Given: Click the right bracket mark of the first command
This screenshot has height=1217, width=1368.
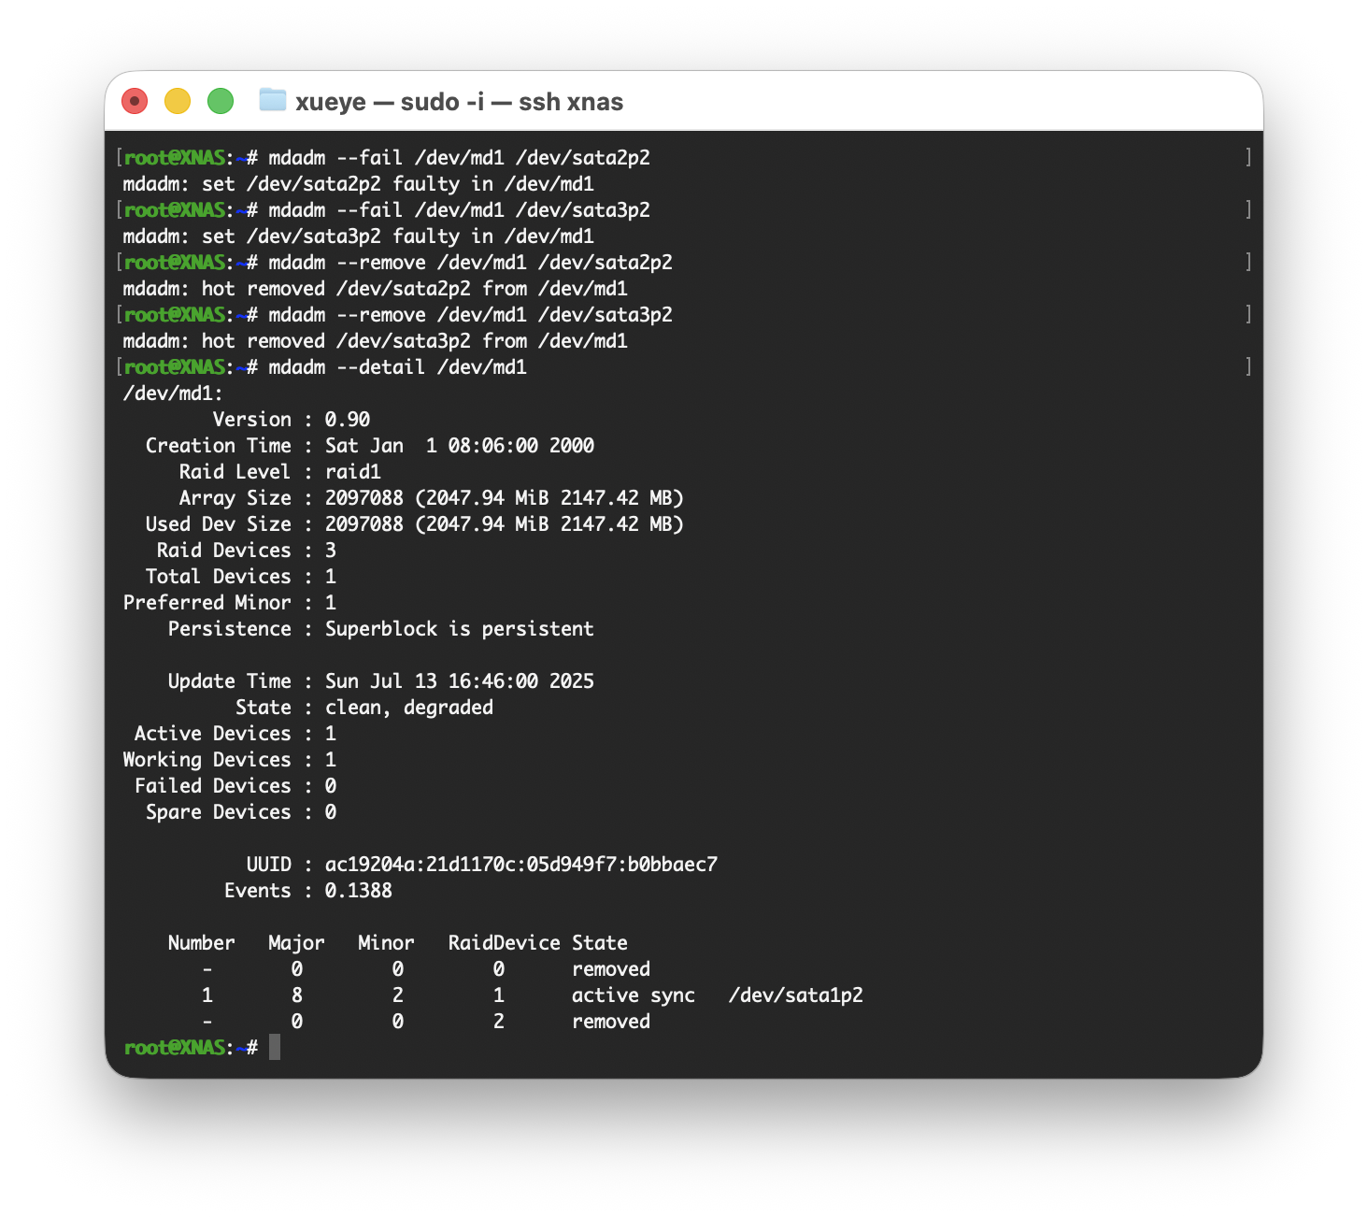Looking at the screenshot, I should point(1247,157).
